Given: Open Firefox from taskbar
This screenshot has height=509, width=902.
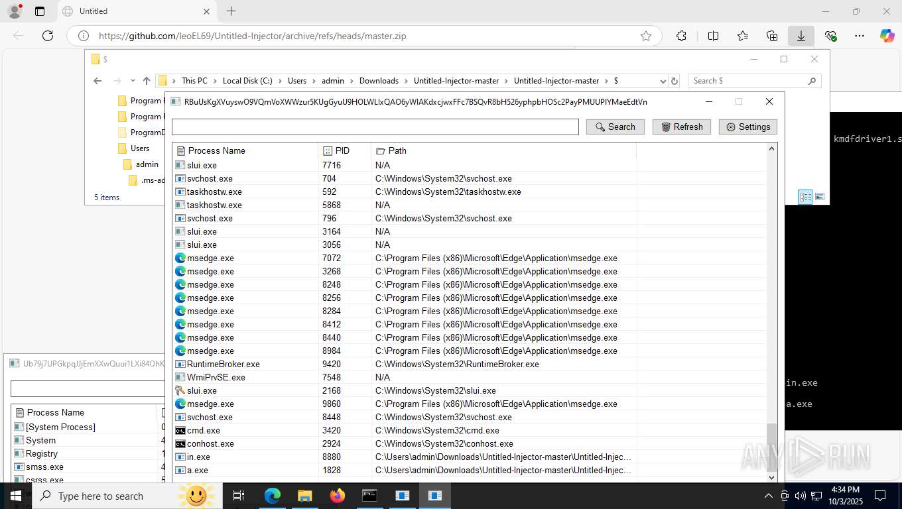Looking at the screenshot, I should 338,496.
